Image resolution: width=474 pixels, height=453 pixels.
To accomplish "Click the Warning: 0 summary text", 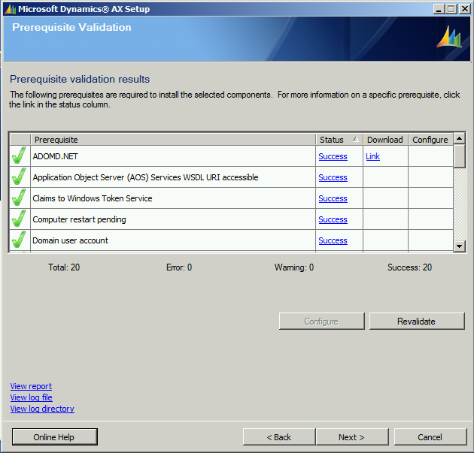I will pos(294,267).
